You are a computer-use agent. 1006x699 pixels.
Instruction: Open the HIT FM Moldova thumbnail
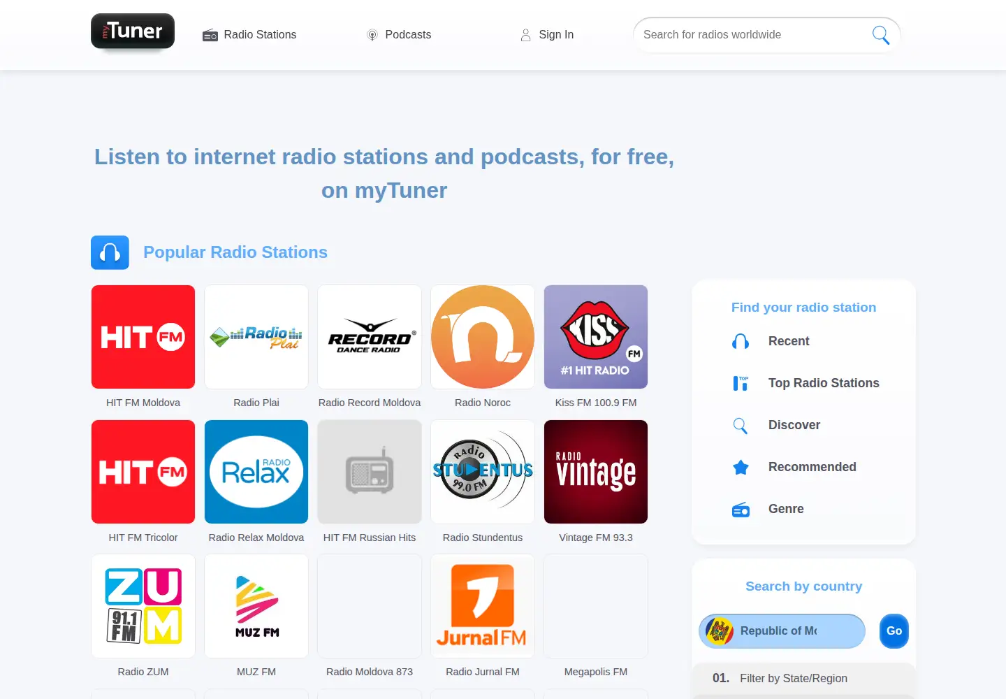coord(143,337)
